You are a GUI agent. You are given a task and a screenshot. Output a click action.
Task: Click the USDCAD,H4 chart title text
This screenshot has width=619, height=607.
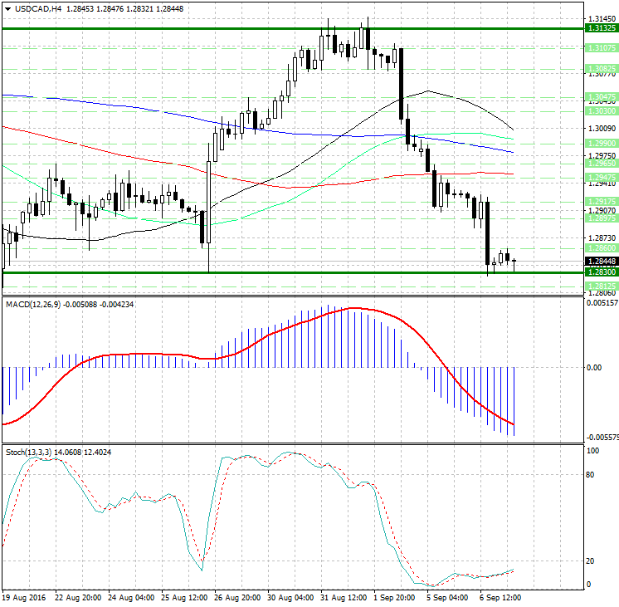(35, 9)
